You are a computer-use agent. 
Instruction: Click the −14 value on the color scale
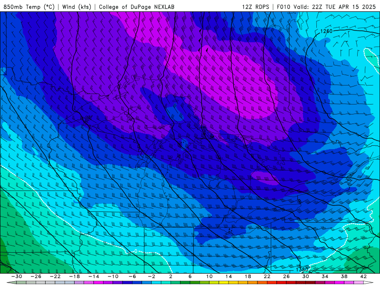(94, 276)
